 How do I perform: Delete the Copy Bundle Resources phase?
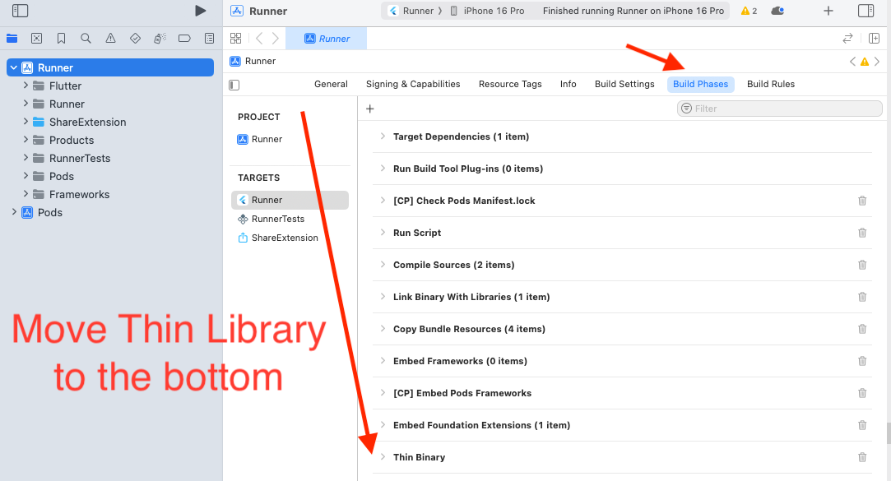[x=862, y=329]
